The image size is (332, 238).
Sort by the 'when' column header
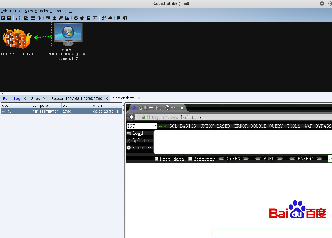107,106
